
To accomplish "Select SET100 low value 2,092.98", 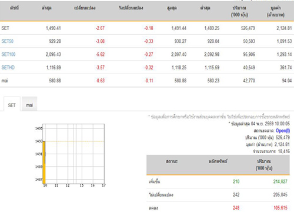I will [212, 54].
